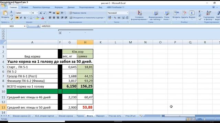Image resolution: width=220 pixels, height=123 pixels.
Task: Click the Office button logo
Action: [x=3, y=5]
